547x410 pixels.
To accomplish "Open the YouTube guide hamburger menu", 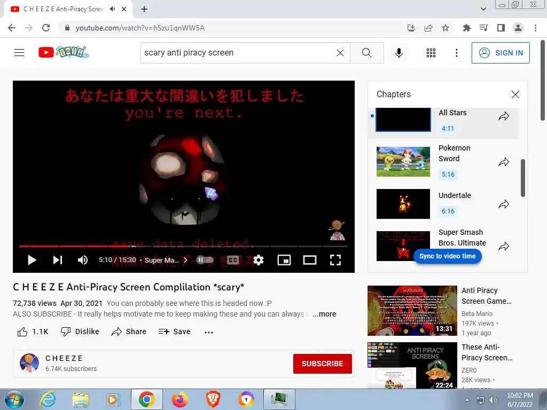I will (19, 53).
